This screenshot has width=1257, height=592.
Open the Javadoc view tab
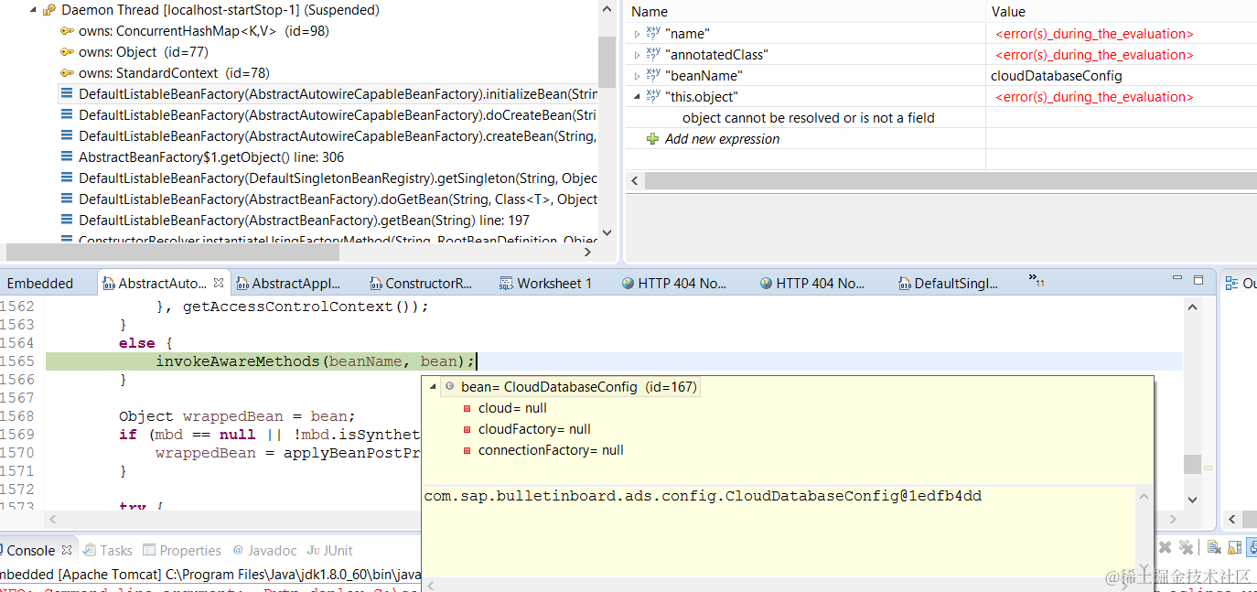pyautogui.click(x=264, y=551)
